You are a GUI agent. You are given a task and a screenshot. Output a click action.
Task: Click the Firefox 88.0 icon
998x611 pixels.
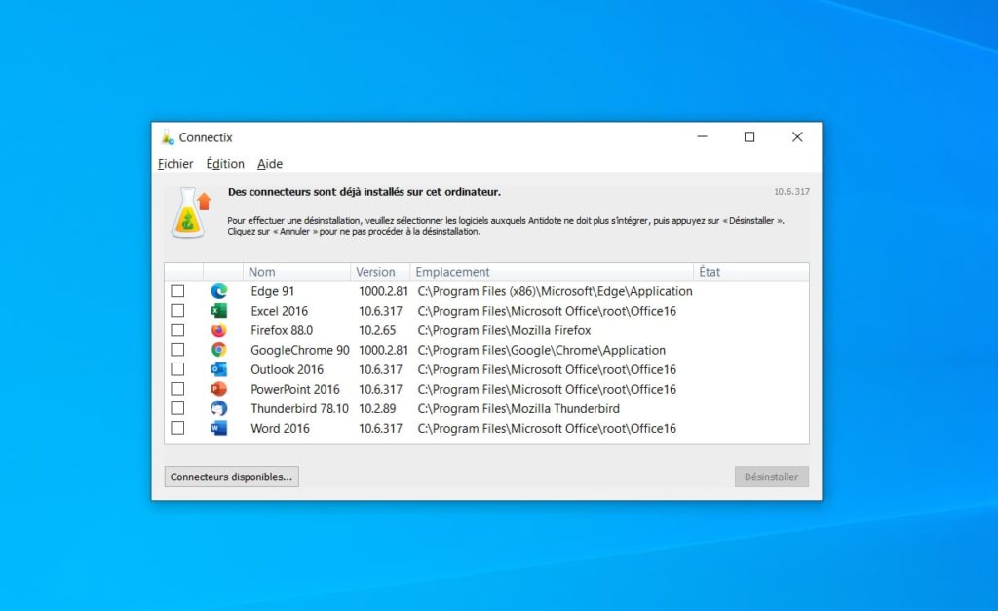pyautogui.click(x=219, y=330)
